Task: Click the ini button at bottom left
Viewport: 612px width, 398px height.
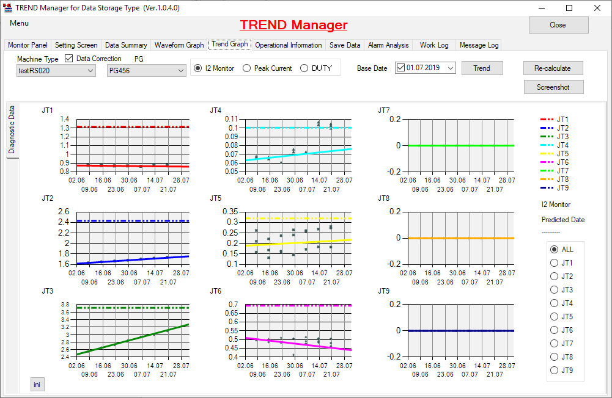Action: click(x=37, y=385)
